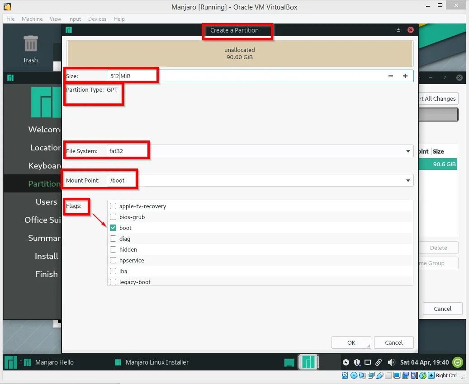Click the VirtualBox network status icon
469x384 pixels.
(371, 375)
